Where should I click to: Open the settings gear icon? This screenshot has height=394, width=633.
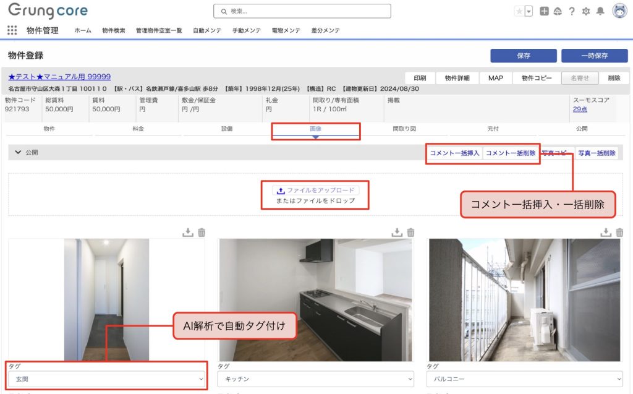click(586, 11)
